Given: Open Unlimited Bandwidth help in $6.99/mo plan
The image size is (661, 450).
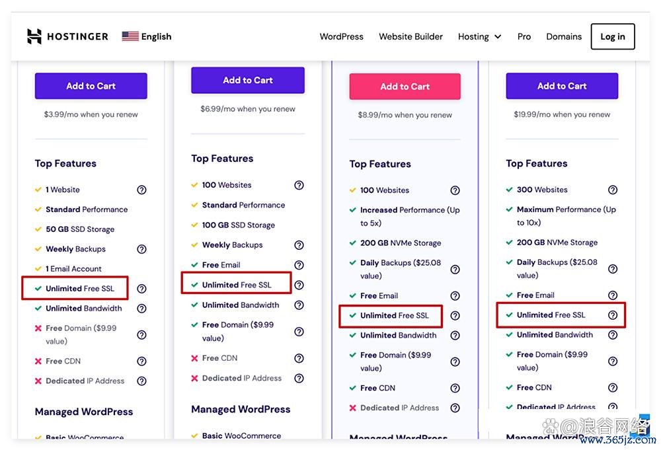Looking at the screenshot, I should (x=299, y=305).
